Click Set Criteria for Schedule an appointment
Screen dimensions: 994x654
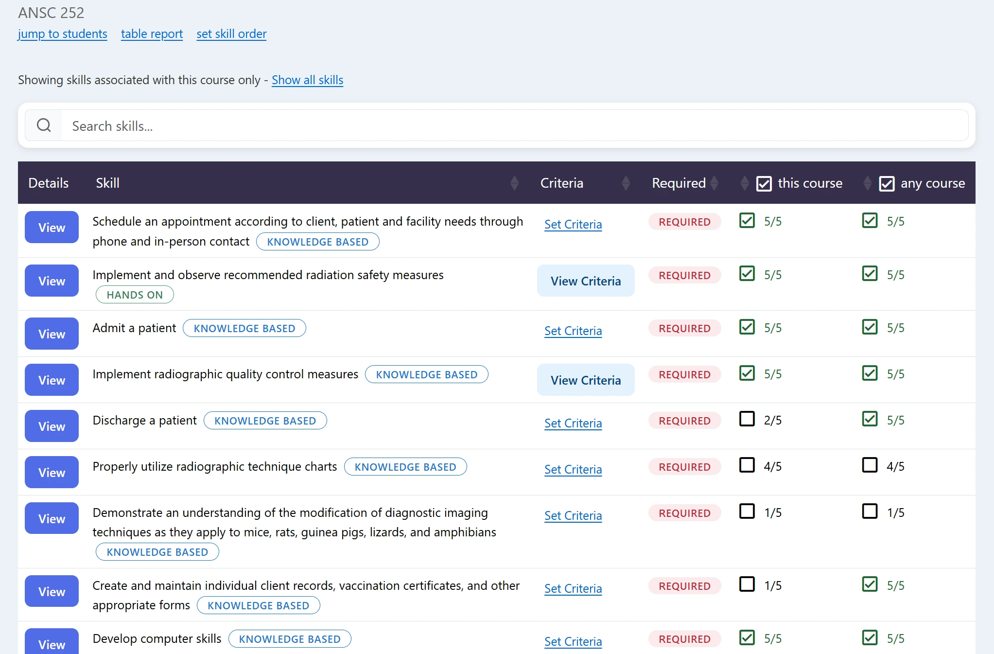pyautogui.click(x=573, y=224)
